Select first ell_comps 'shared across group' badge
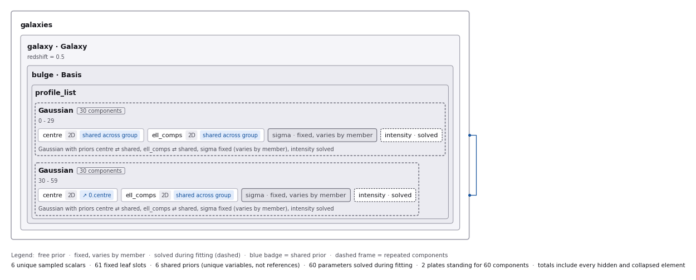 [x=230, y=136]
